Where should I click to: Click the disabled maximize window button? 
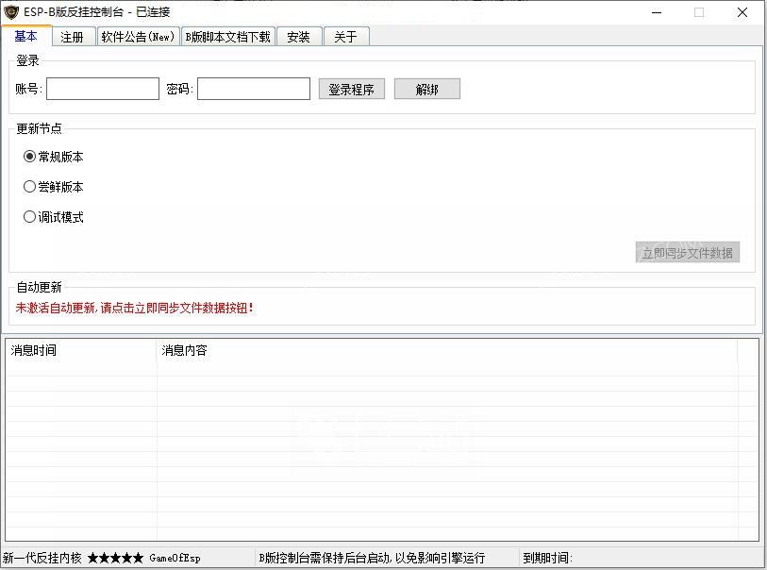(699, 12)
